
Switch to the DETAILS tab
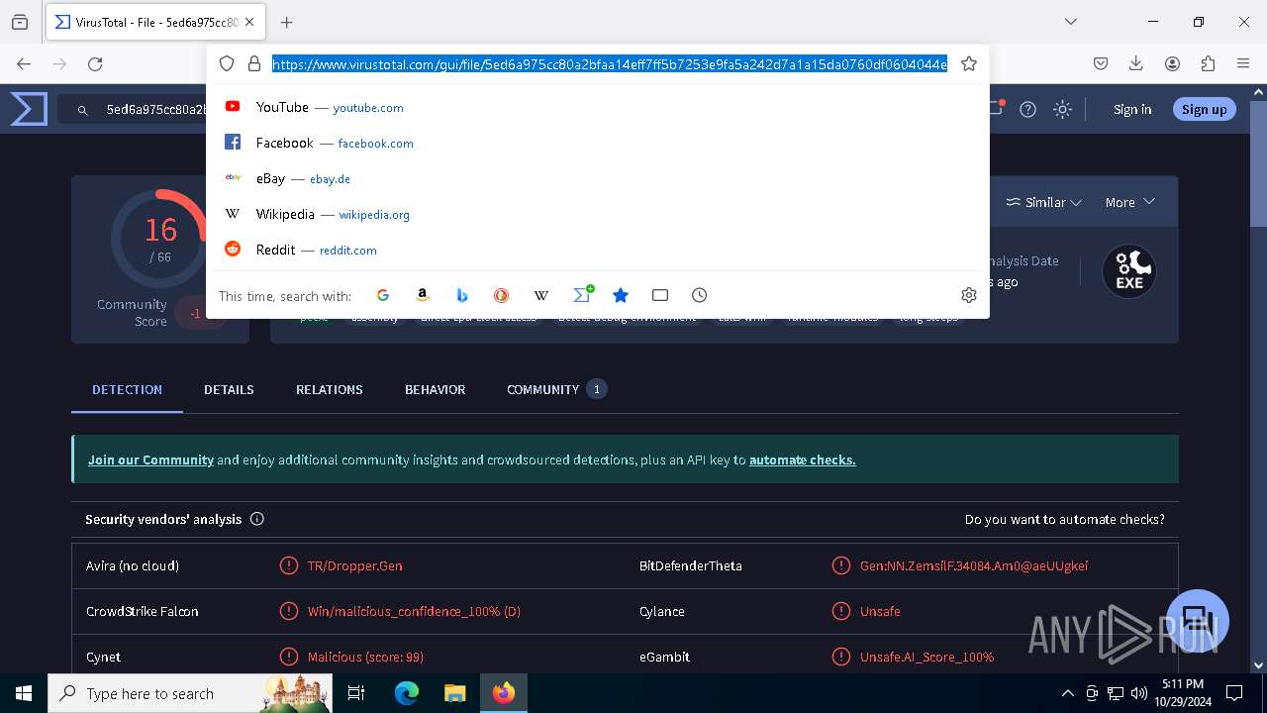coord(229,389)
